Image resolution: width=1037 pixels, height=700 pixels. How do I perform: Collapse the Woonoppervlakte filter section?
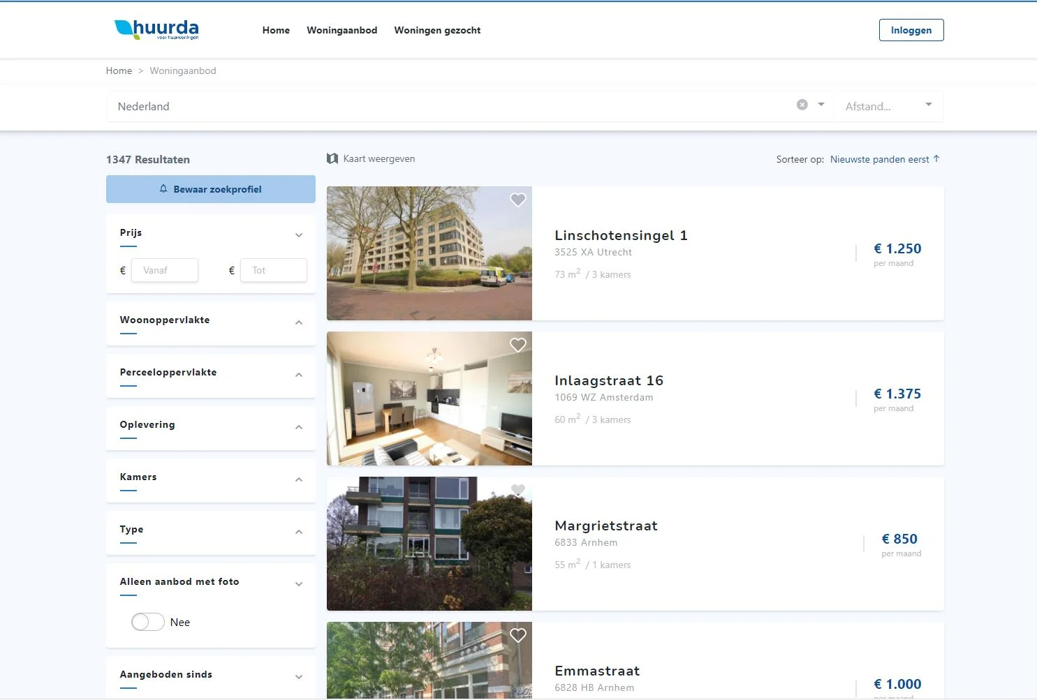click(299, 322)
